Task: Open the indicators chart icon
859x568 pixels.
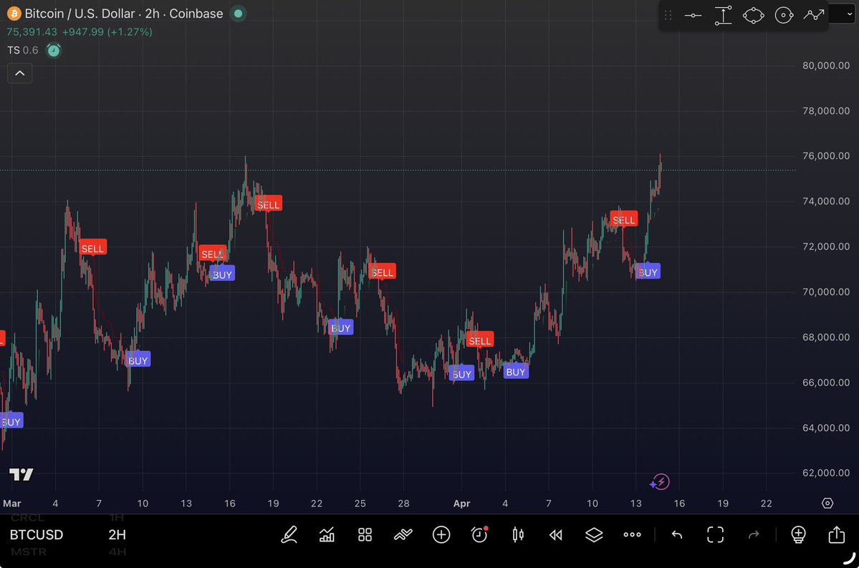Action: click(327, 534)
